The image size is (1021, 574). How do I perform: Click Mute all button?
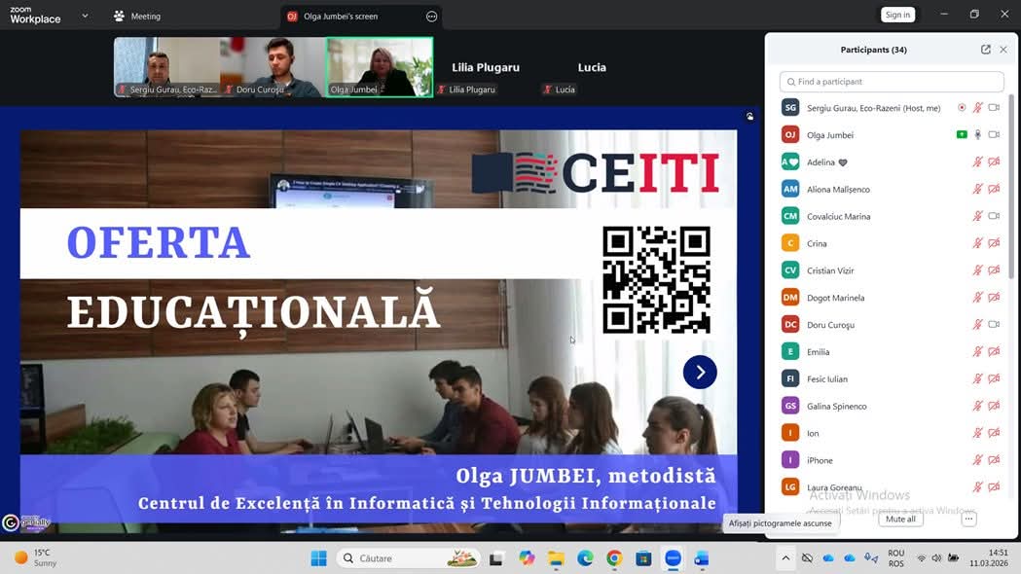(900, 520)
